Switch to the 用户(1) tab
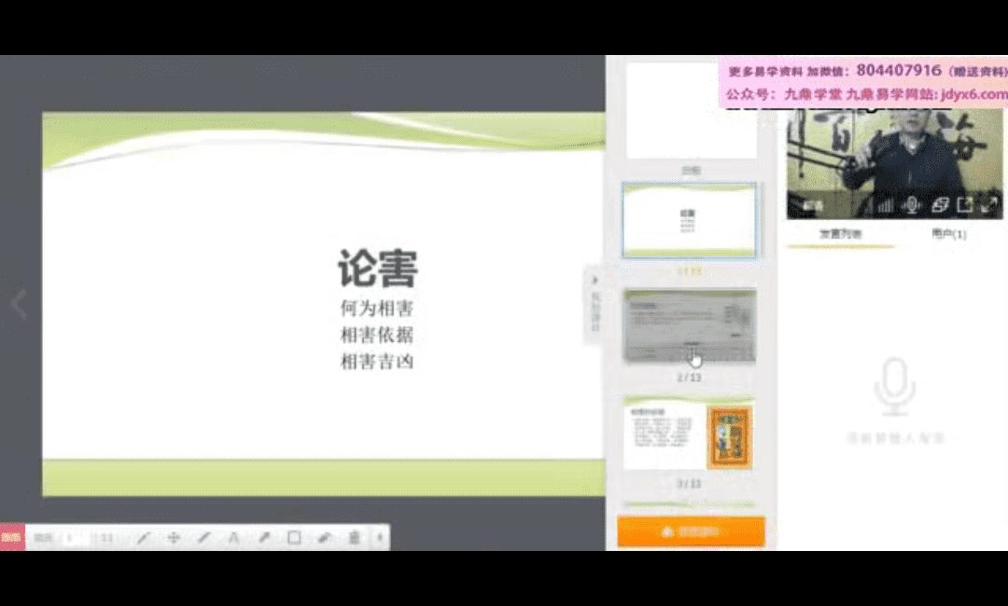 [x=948, y=235]
